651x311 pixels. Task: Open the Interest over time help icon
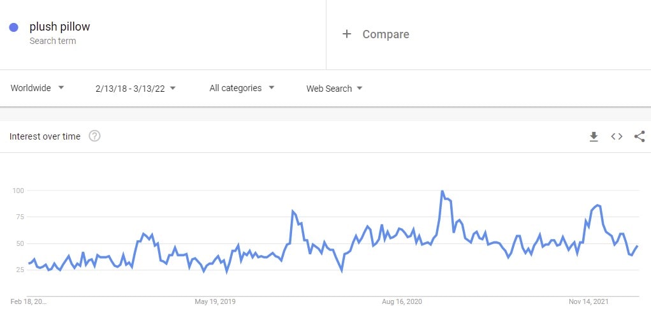tap(94, 136)
